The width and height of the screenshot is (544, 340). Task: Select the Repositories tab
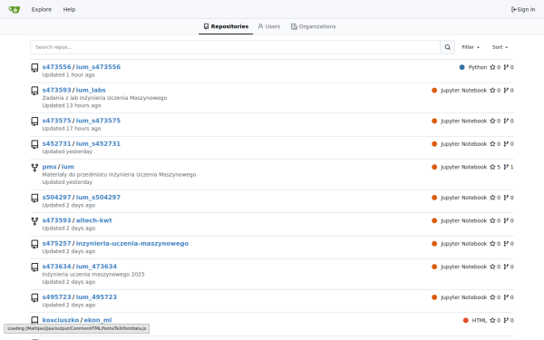pyautogui.click(x=226, y=26)
